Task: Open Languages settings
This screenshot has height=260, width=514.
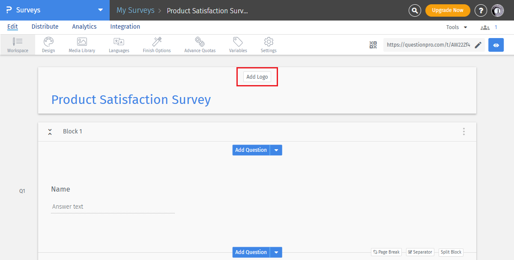Action: [119, 44]
